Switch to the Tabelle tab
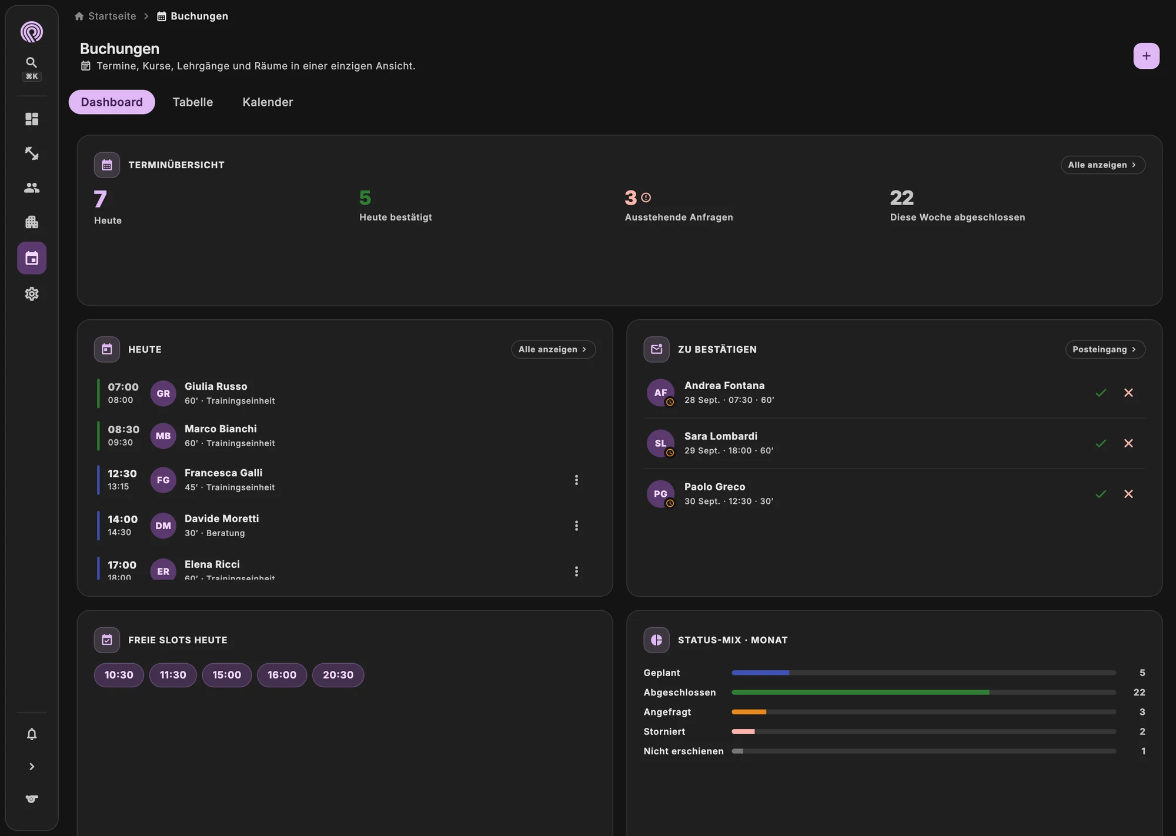1176x836 pixels. pos(193,102)
